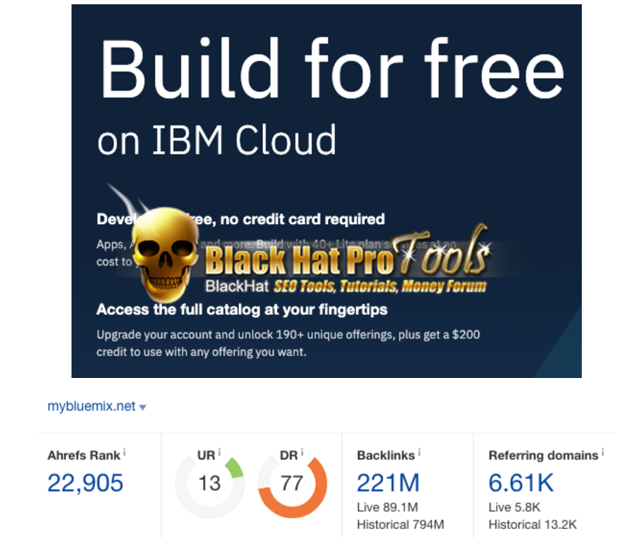Click the 'Build for free' headline
636x548 pixels.
pos(332,69)
